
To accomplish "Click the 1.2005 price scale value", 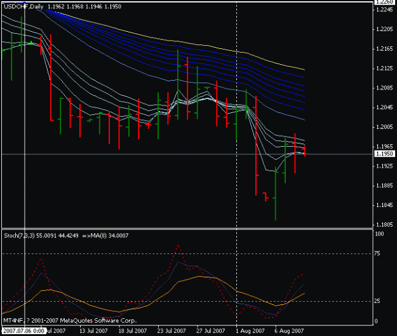I will [x=384, y=127].
